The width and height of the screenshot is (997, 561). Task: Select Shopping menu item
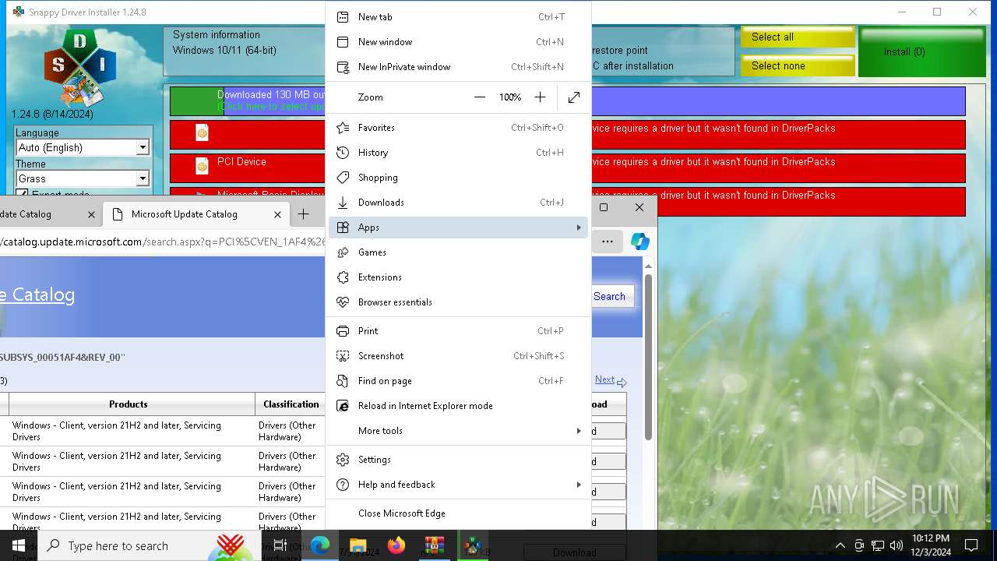tap(458, 178)
